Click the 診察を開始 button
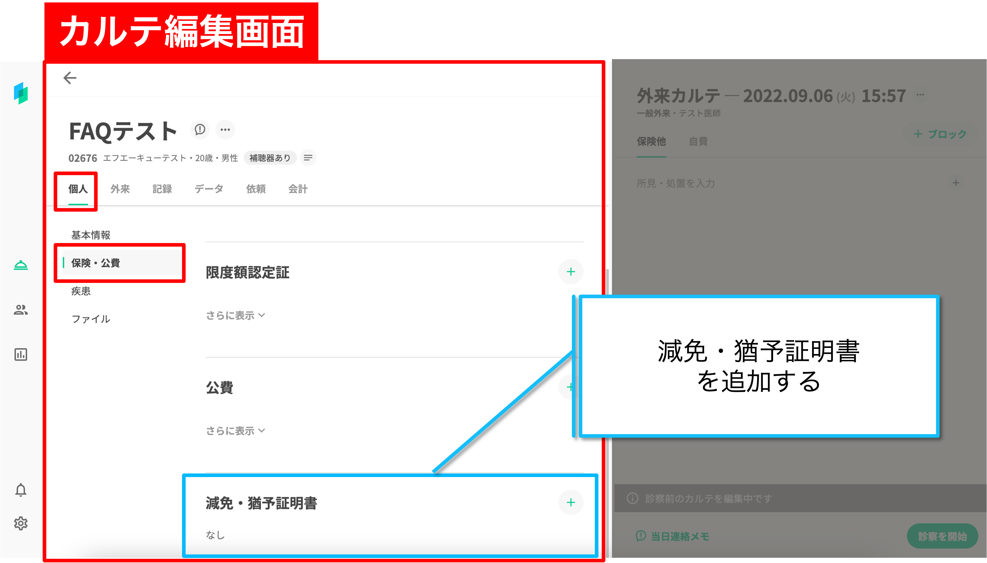This screenshot has height=563, width=987. coord(942,536)
